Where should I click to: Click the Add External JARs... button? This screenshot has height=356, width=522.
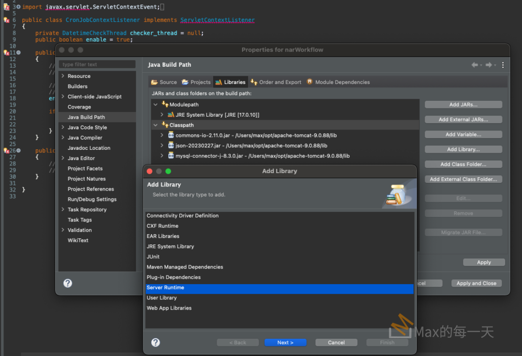463,120
